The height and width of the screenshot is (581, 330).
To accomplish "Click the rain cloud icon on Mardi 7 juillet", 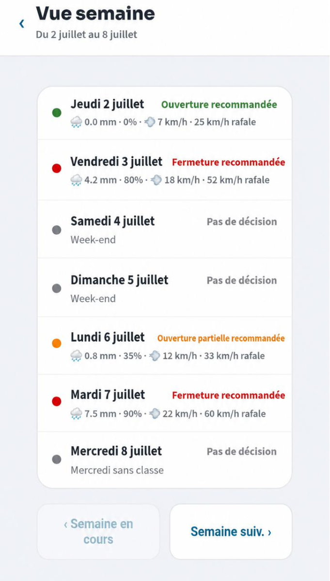I will click(76, 413).
